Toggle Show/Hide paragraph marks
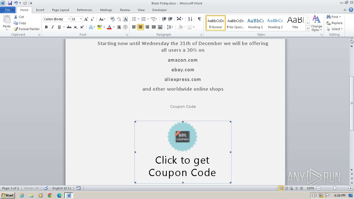The image size is (354, 199). point(199,19)
